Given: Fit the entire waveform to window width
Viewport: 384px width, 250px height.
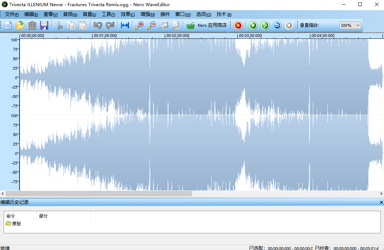Looking at the screenshot, I should pyautogui.click(x=124, y=25).
